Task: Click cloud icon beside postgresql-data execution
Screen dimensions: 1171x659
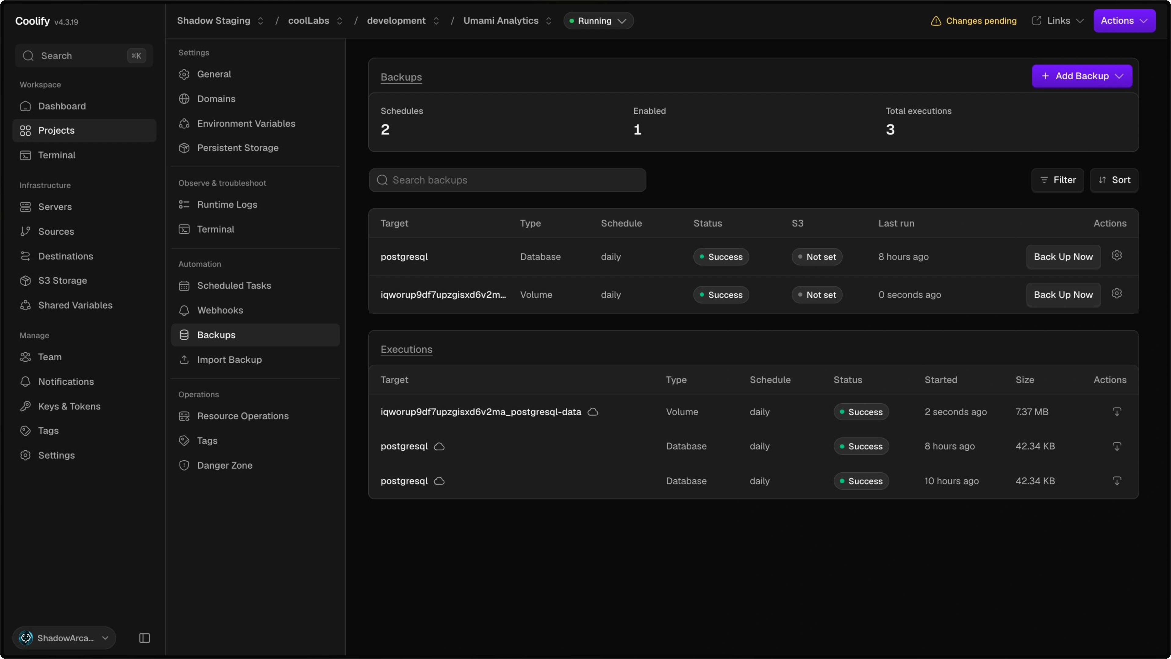Action: pyautogui.click(x=593, y=412)
